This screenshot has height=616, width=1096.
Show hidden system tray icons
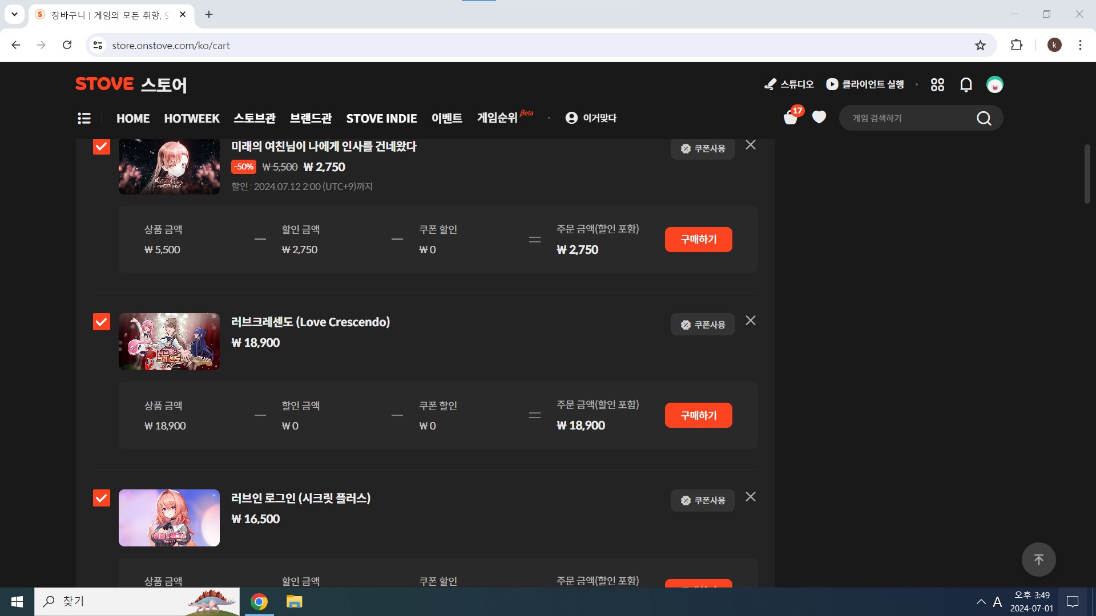click(x=981, y=602)
